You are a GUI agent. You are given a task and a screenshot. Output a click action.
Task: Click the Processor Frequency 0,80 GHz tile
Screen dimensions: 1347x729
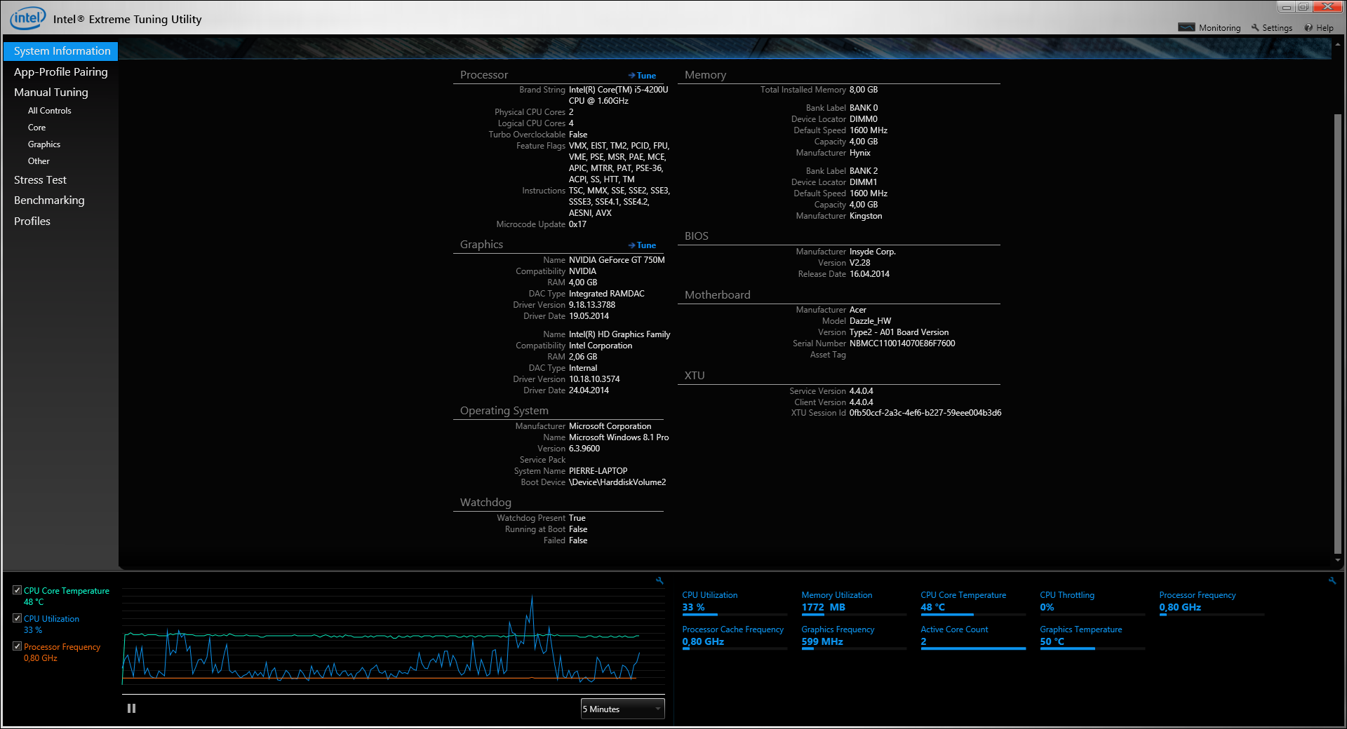click(x=1212, y=602)
